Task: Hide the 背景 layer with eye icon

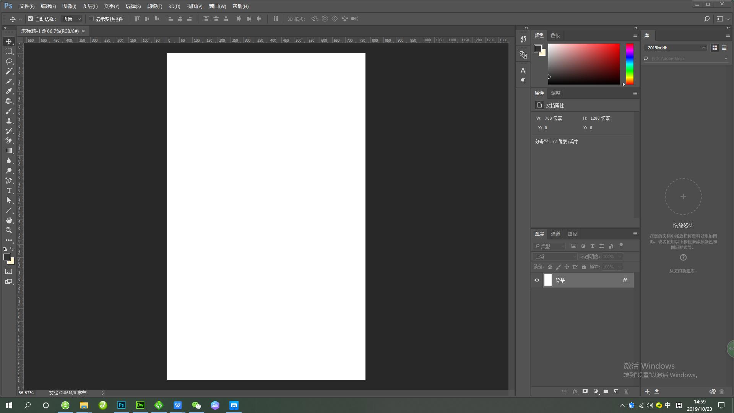Action: 537,280
